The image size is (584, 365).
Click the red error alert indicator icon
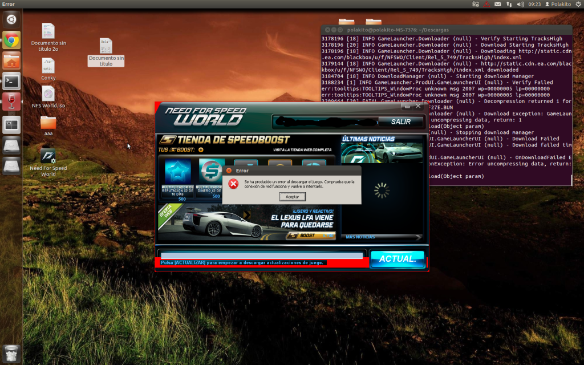click(x=486, y=4)
